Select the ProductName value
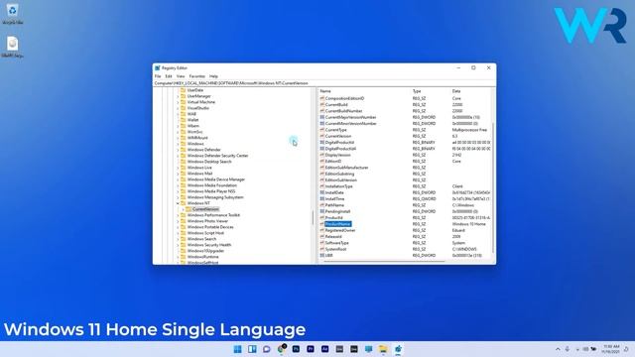The height and width of the screenshot is (357, 635). coord(337,224)
